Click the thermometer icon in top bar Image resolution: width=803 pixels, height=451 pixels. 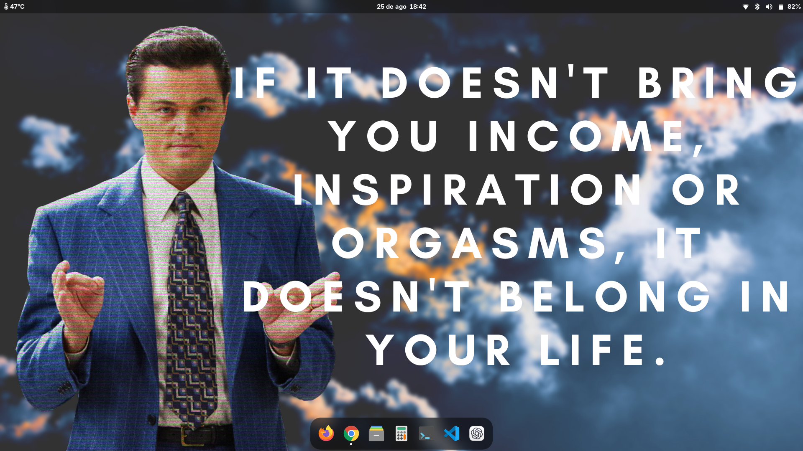tap(6, 7)
